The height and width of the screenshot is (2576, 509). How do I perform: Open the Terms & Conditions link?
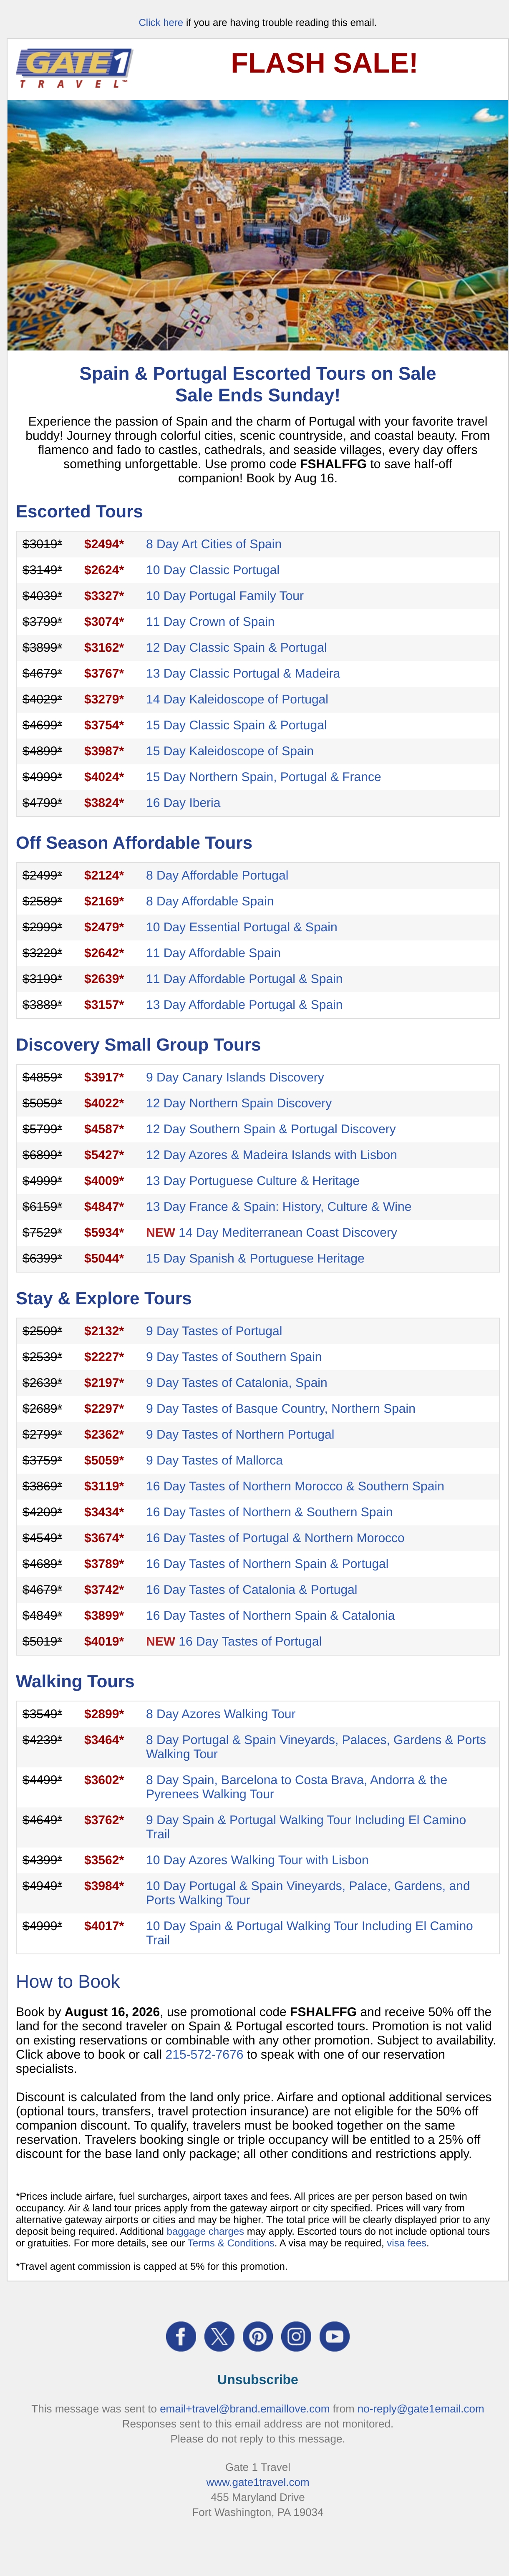[x=231, y=2243]
